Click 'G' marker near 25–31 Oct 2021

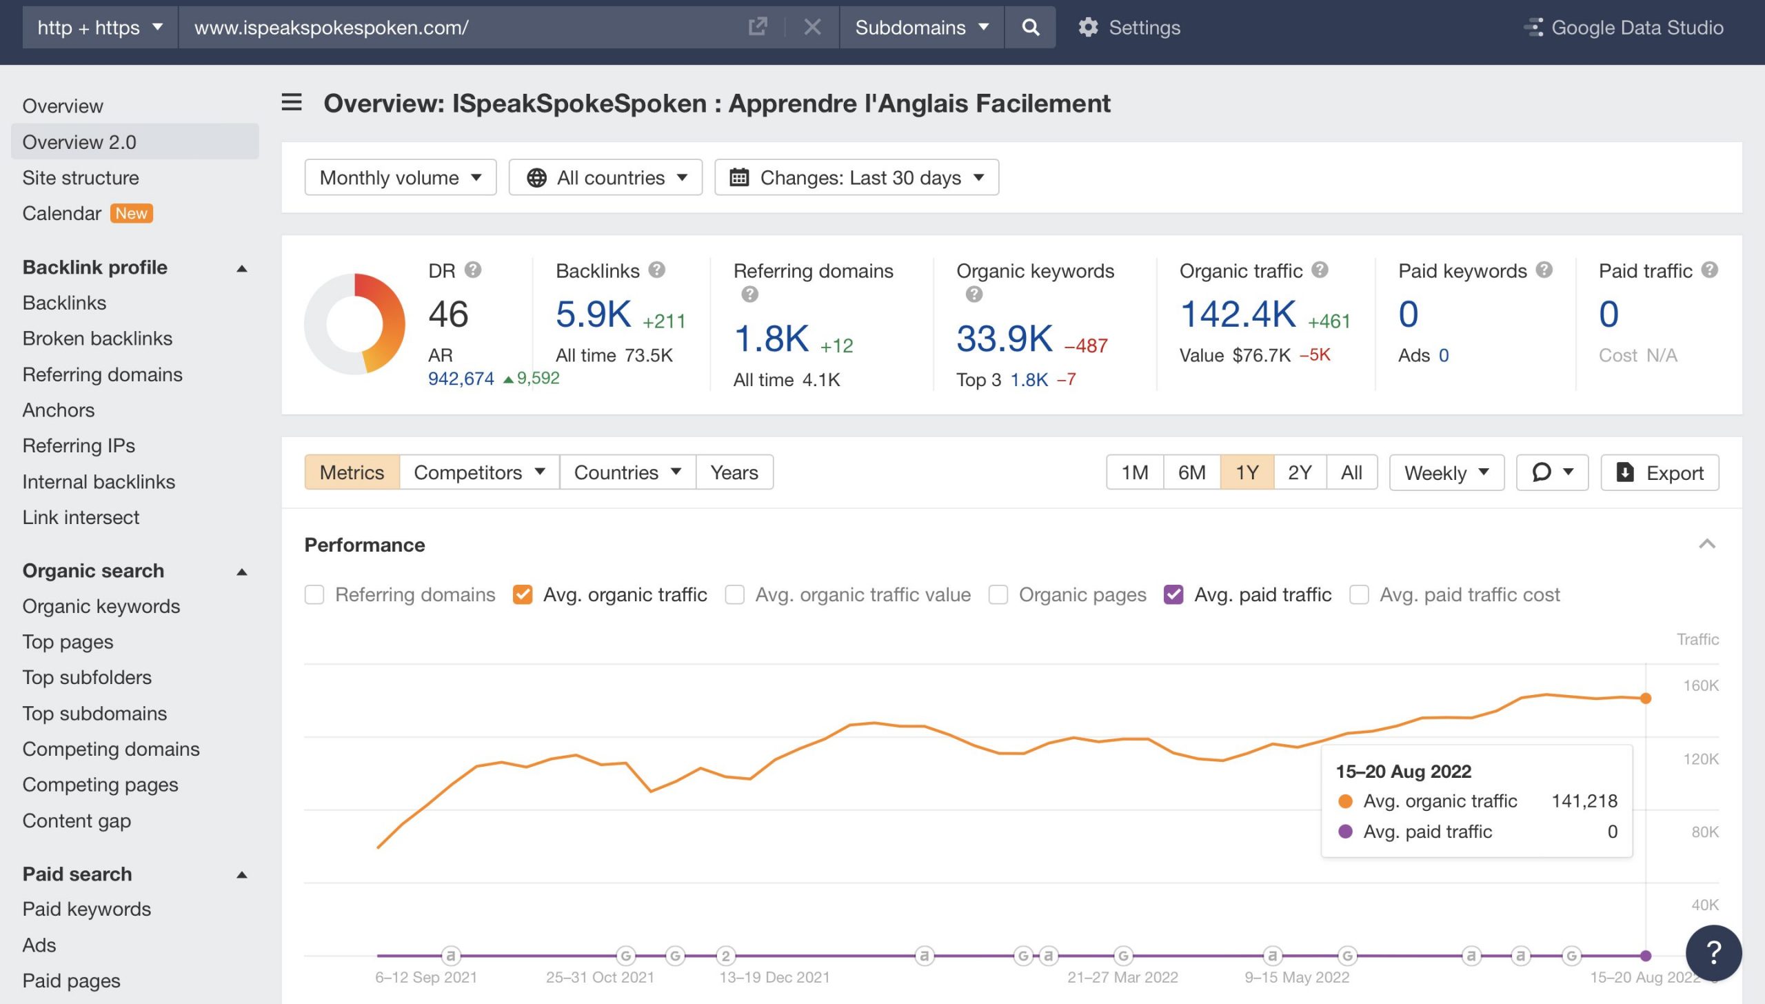[625, 956]
